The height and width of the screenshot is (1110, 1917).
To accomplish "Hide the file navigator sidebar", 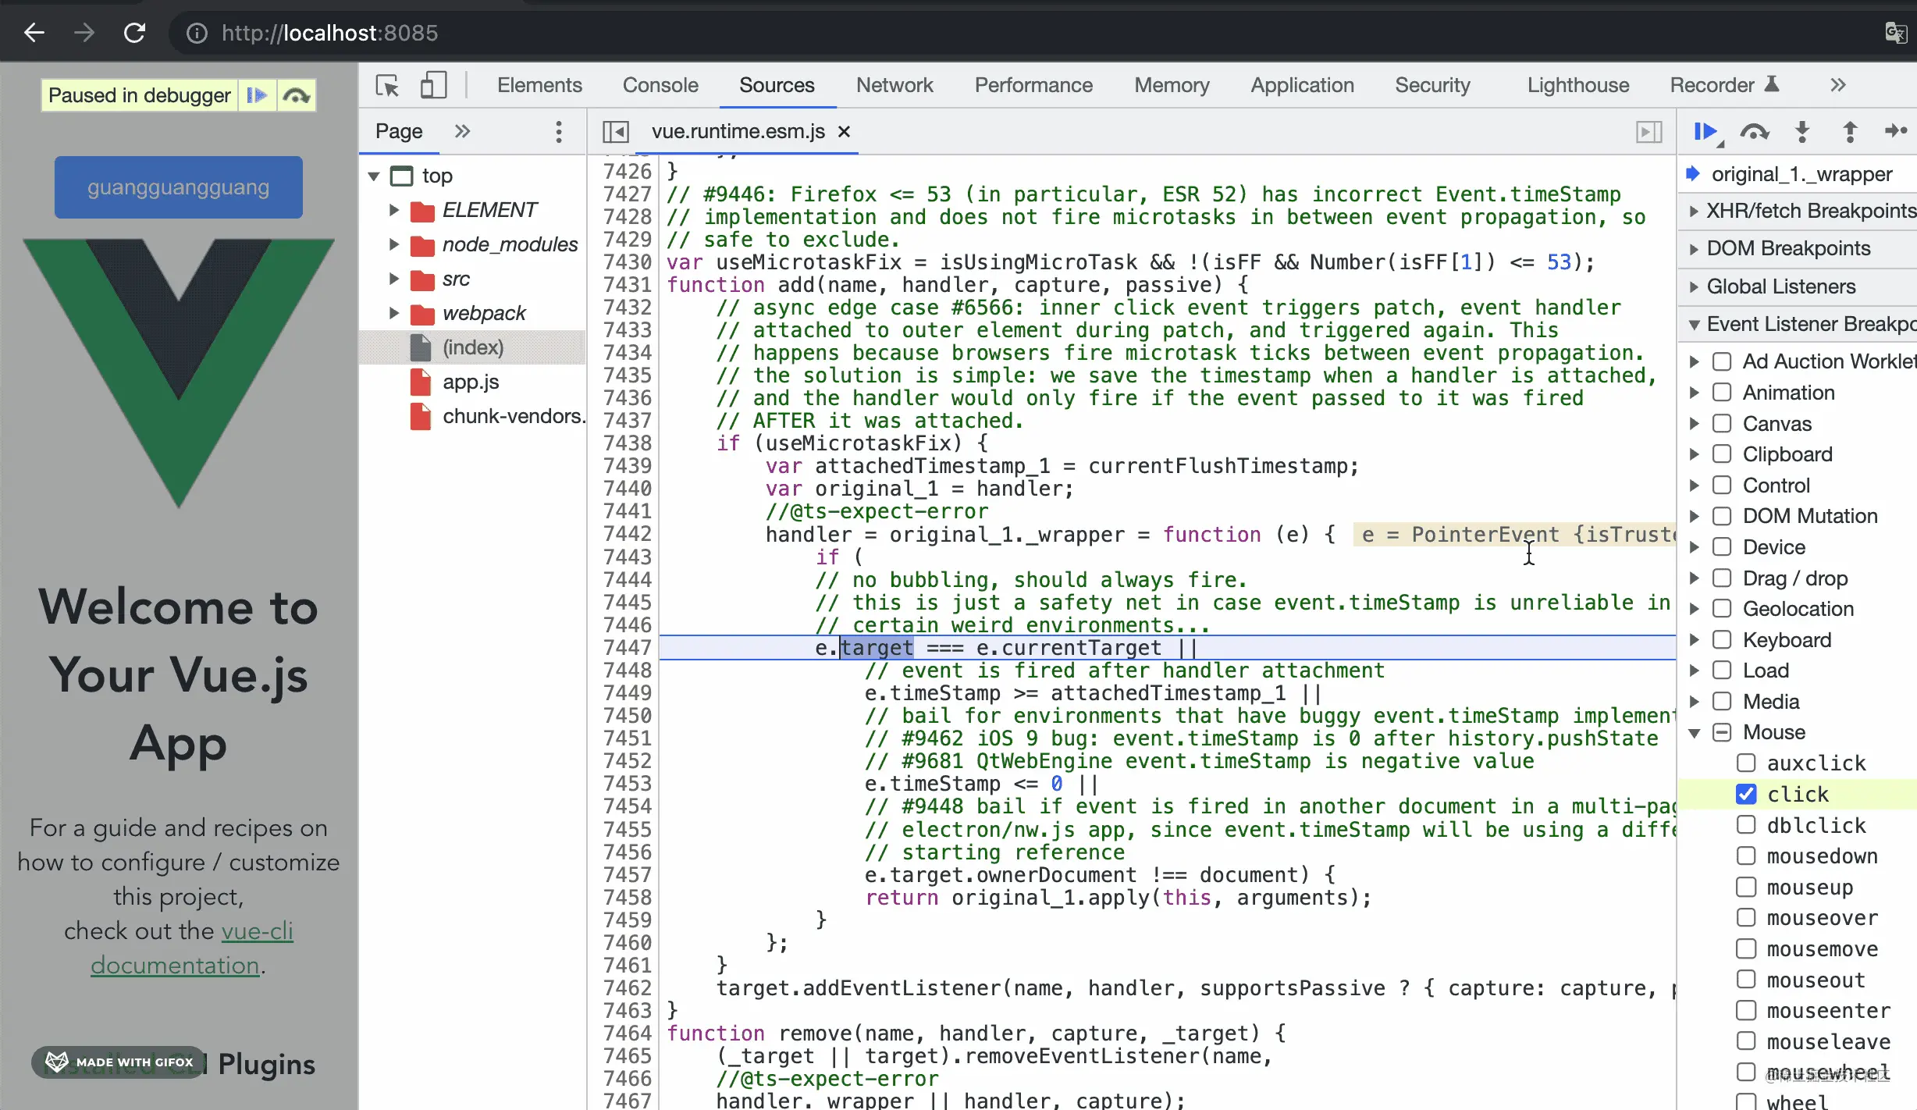I will point(615,132).
